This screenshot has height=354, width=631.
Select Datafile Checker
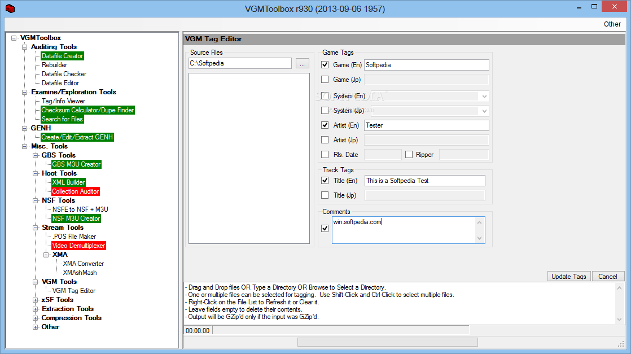[64, 74]
